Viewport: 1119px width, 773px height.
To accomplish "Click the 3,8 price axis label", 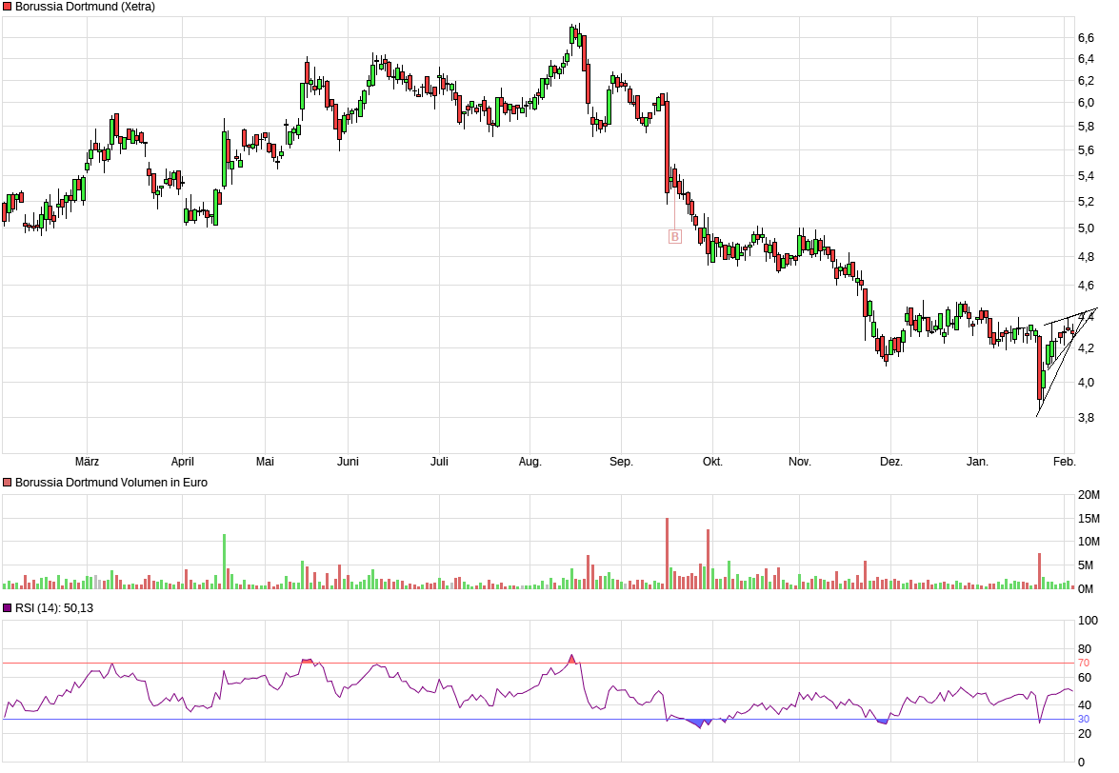I will pos(1087,418).
